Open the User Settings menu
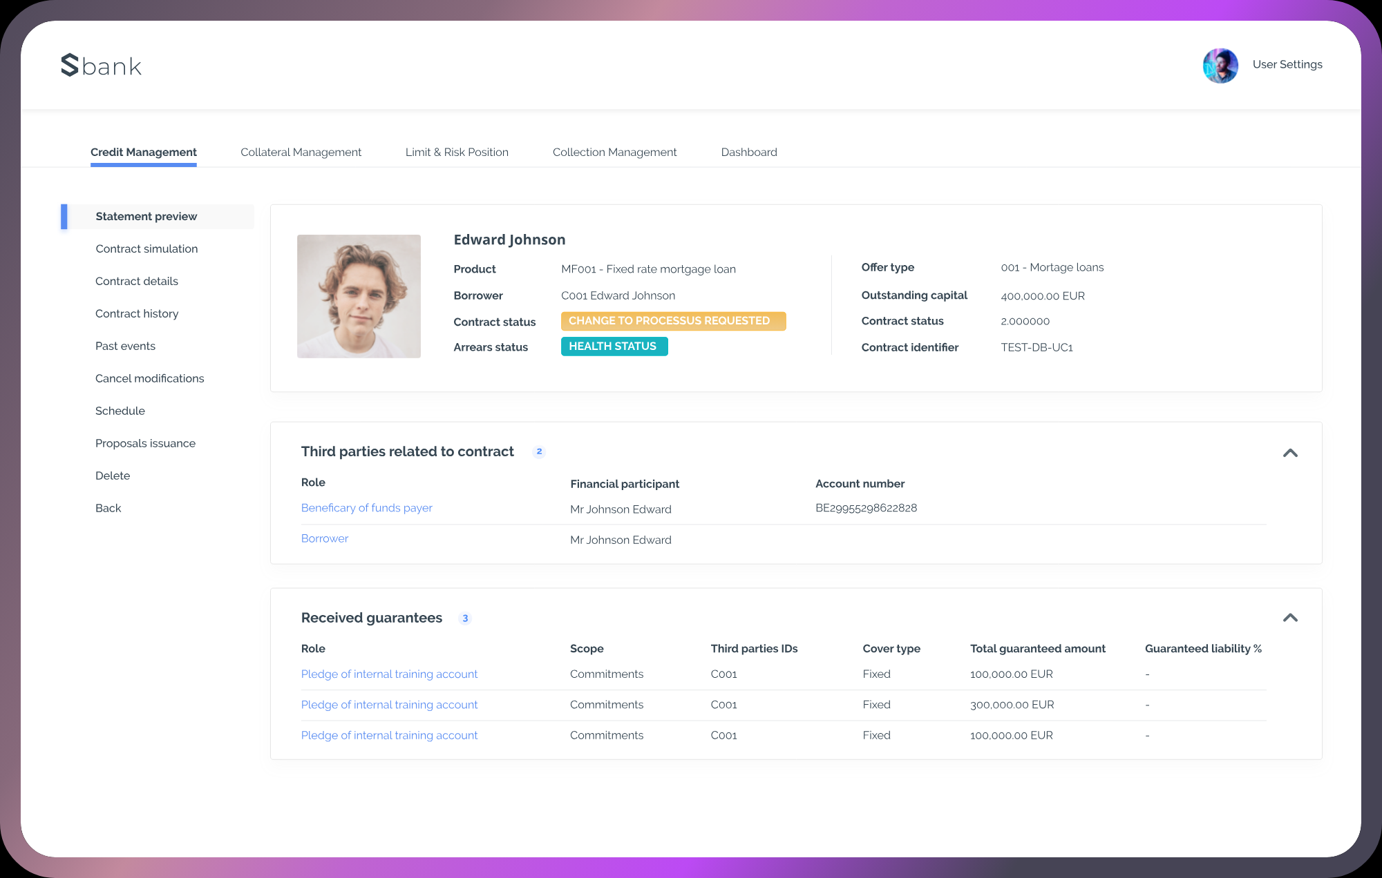 (1287, 64)
